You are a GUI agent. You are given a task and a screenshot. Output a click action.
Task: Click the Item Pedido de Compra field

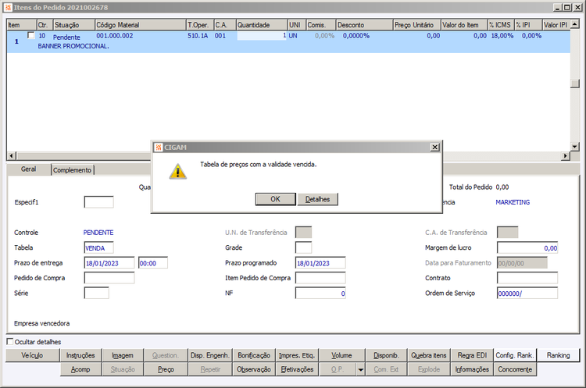(320, 278)
